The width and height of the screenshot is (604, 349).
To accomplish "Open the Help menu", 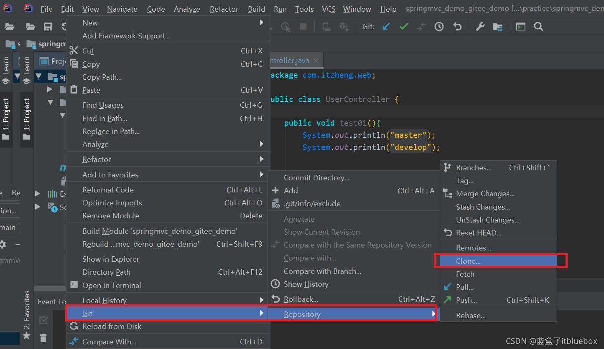I will click(388, 9).
